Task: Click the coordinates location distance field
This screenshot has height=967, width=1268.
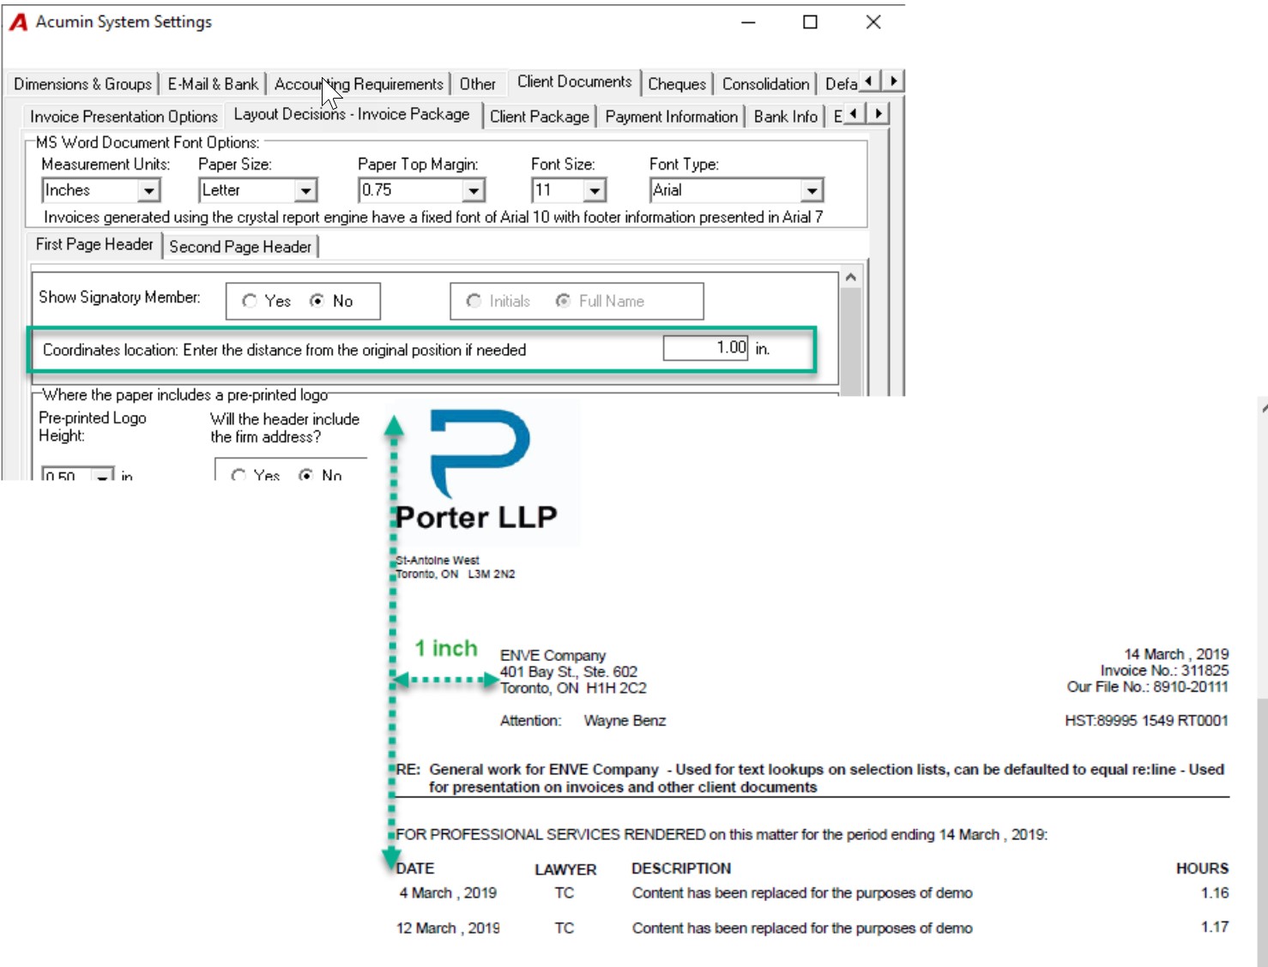Action: 705,347
